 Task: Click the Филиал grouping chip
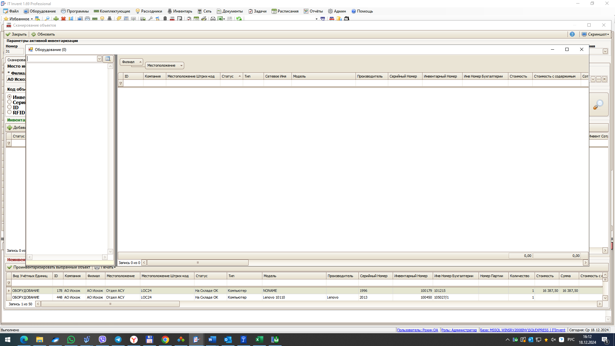[x=131, y=62]
